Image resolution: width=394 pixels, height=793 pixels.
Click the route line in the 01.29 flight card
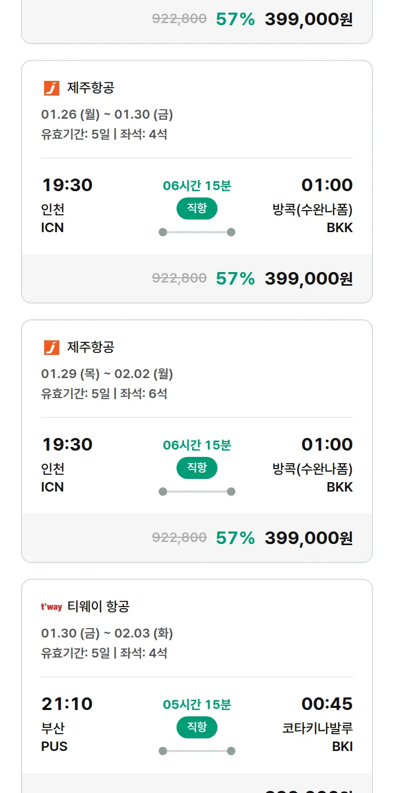point(197,492)
